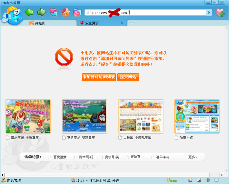Click the address bar URL field
Image resolution: width=229 pixels, height=184 pixels.
click(x=145, y=12)
